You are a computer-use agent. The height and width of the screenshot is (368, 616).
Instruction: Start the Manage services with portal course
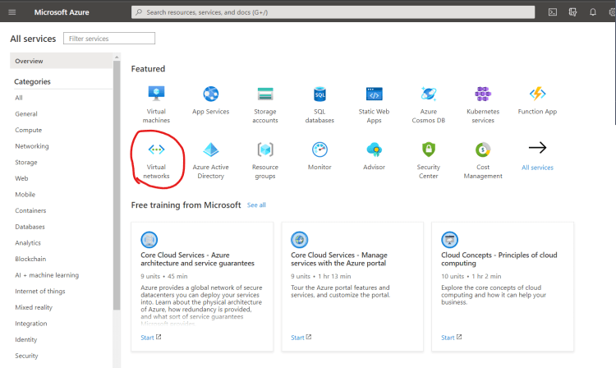click(301, 338)
